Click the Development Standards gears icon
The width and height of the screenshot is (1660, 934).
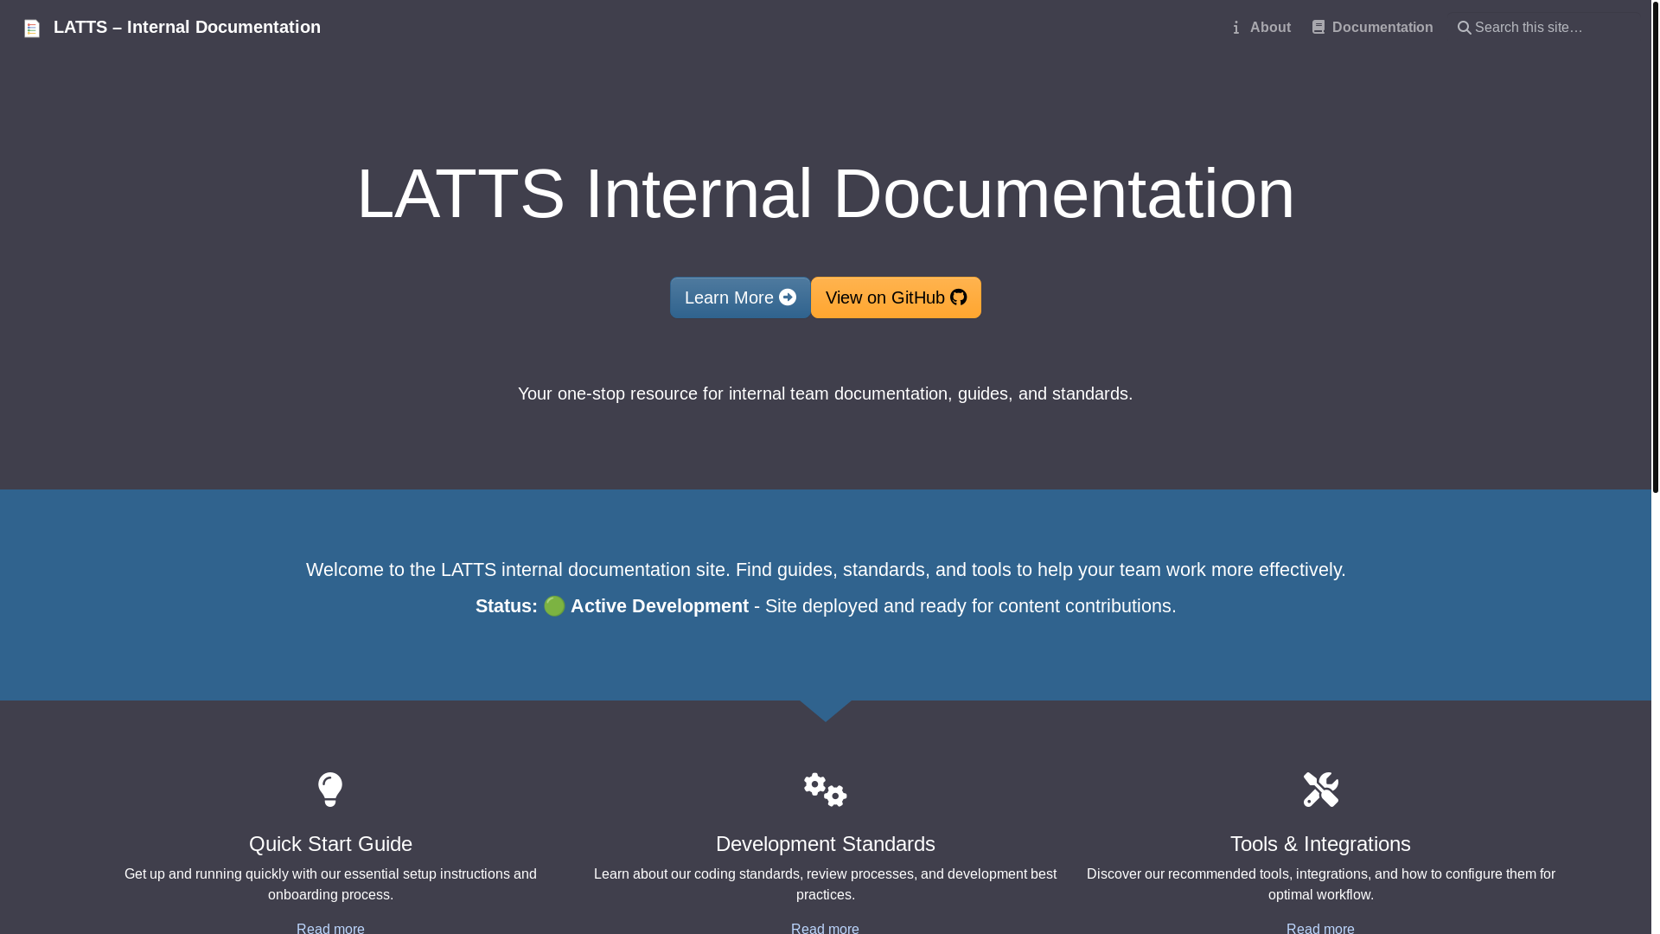(x=826, y=790)
